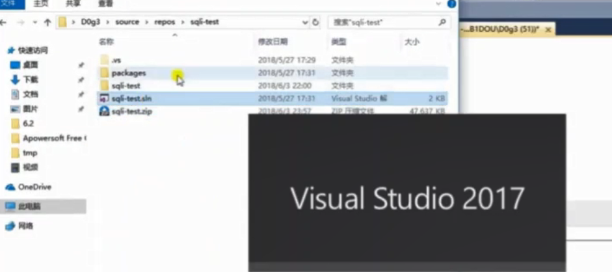Viewport: 612px width, 272px height.
Task: Unpin 文档 using its pin icon
Action: tap(81, 94)
